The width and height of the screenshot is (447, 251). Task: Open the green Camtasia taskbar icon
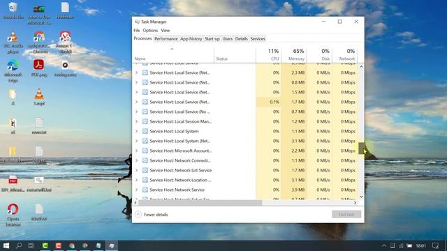[45, 245]
